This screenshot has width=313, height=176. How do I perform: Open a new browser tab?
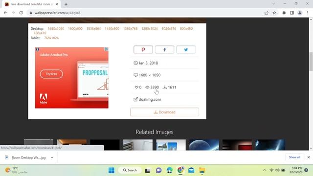point(66,4)
